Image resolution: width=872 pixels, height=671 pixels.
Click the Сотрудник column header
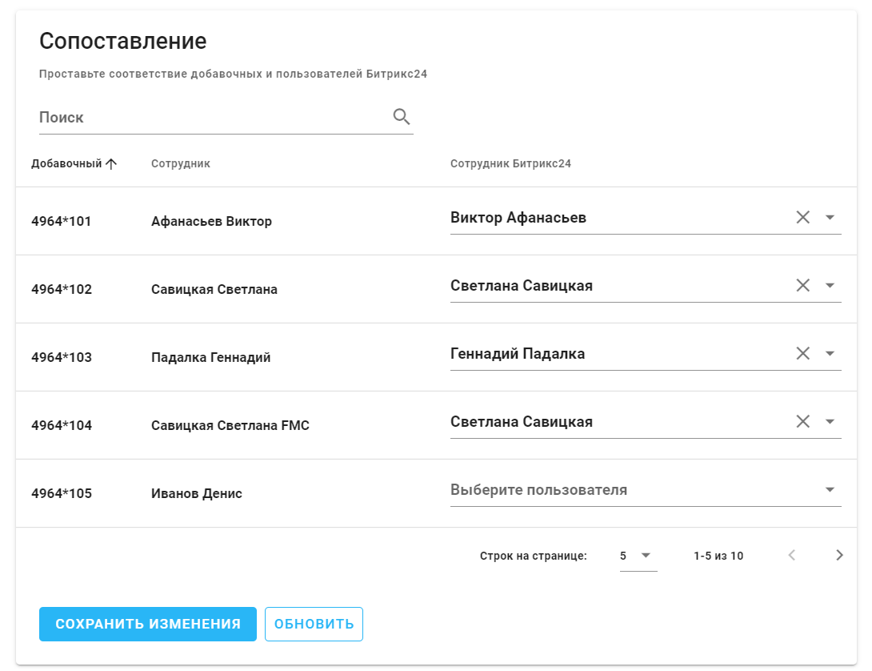tap(180, 163)
